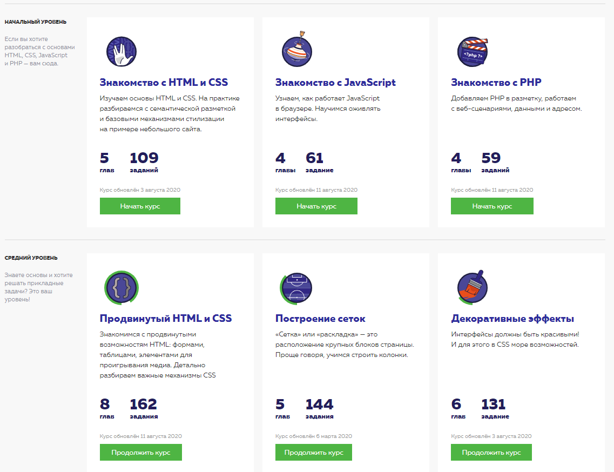Screen dimensions: 614x472
Task: Open the «Знакомство с PHP» course title
Action: (x=496, y=83)
